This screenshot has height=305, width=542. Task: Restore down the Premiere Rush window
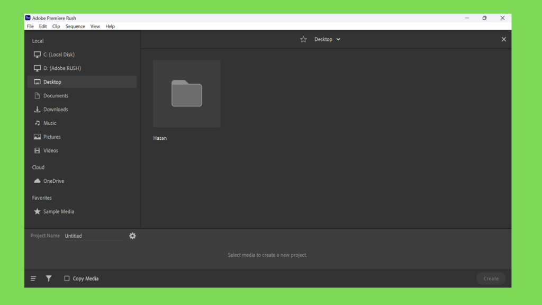(x=484, y=18)
